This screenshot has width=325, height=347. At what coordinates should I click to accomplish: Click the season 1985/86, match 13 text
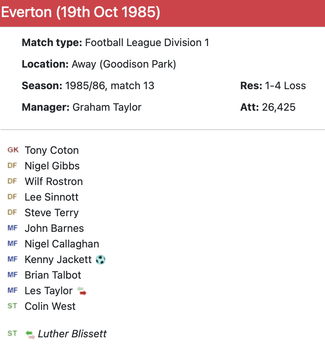[x=109, y=86]
